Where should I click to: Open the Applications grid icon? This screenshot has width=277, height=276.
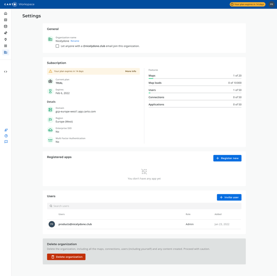click(x=6, y=45)
